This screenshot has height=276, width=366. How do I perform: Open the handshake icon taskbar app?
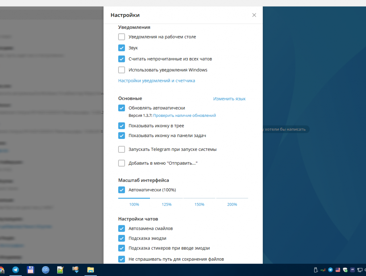(75, 270)
